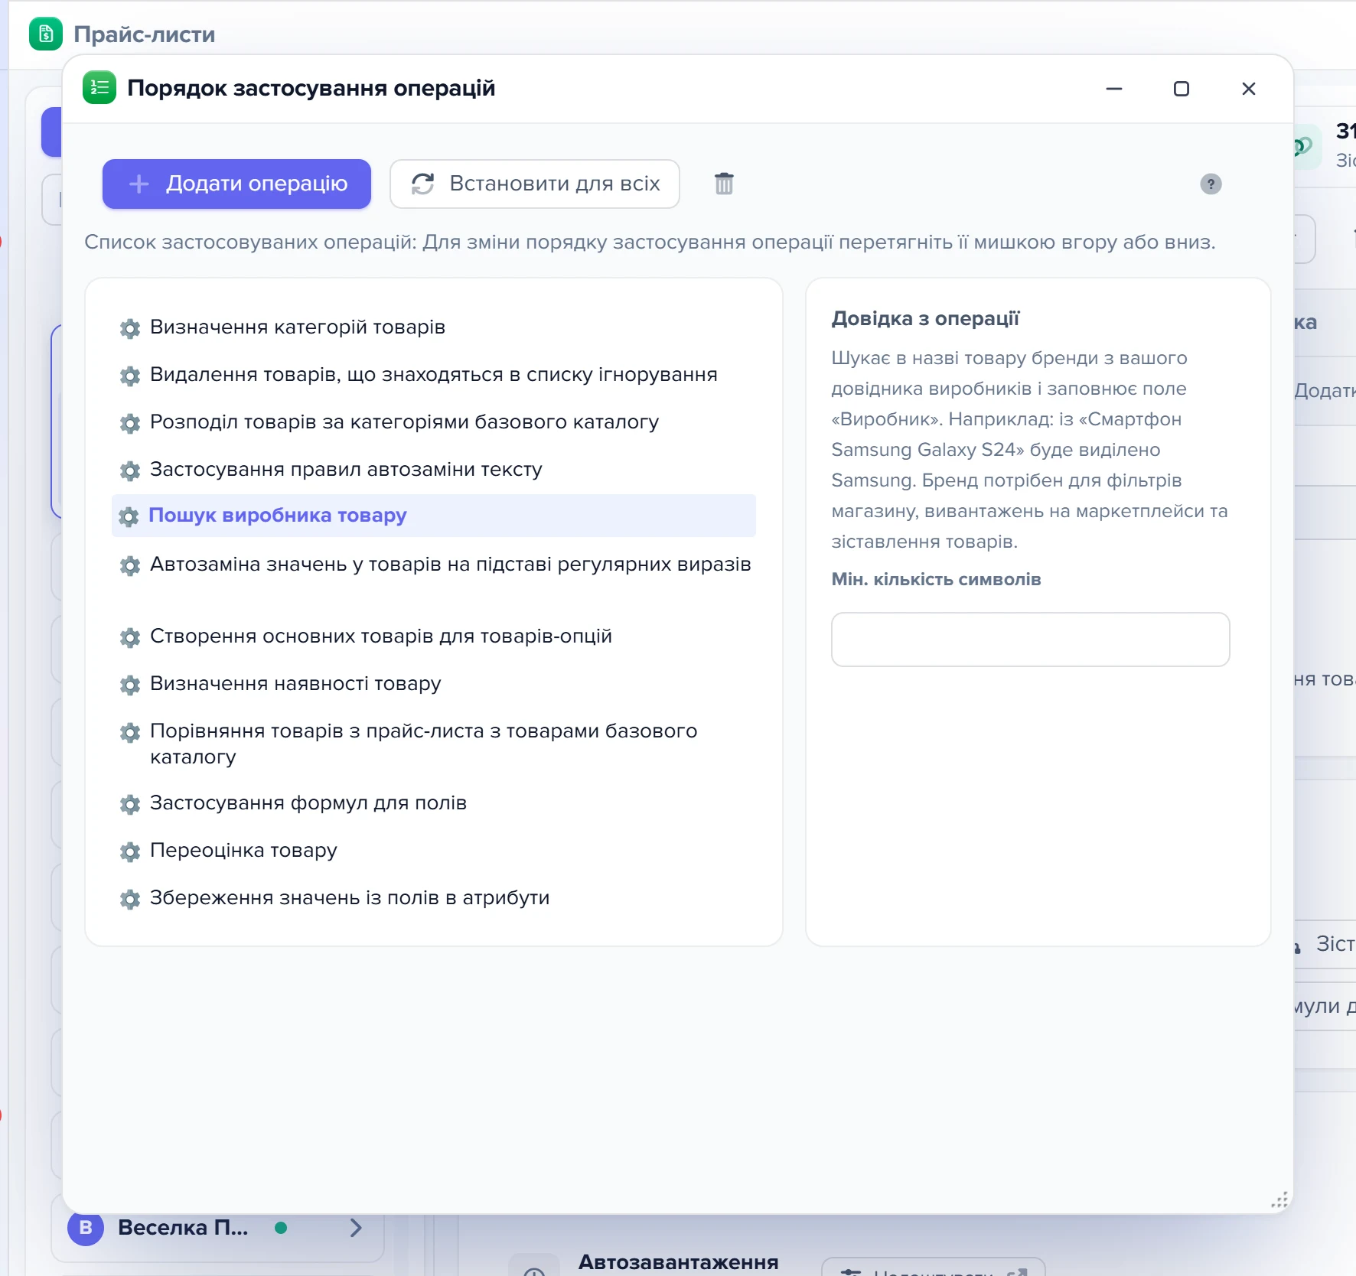
Task: Click the trash delete icon in toolbar
Action: (724, 184)
